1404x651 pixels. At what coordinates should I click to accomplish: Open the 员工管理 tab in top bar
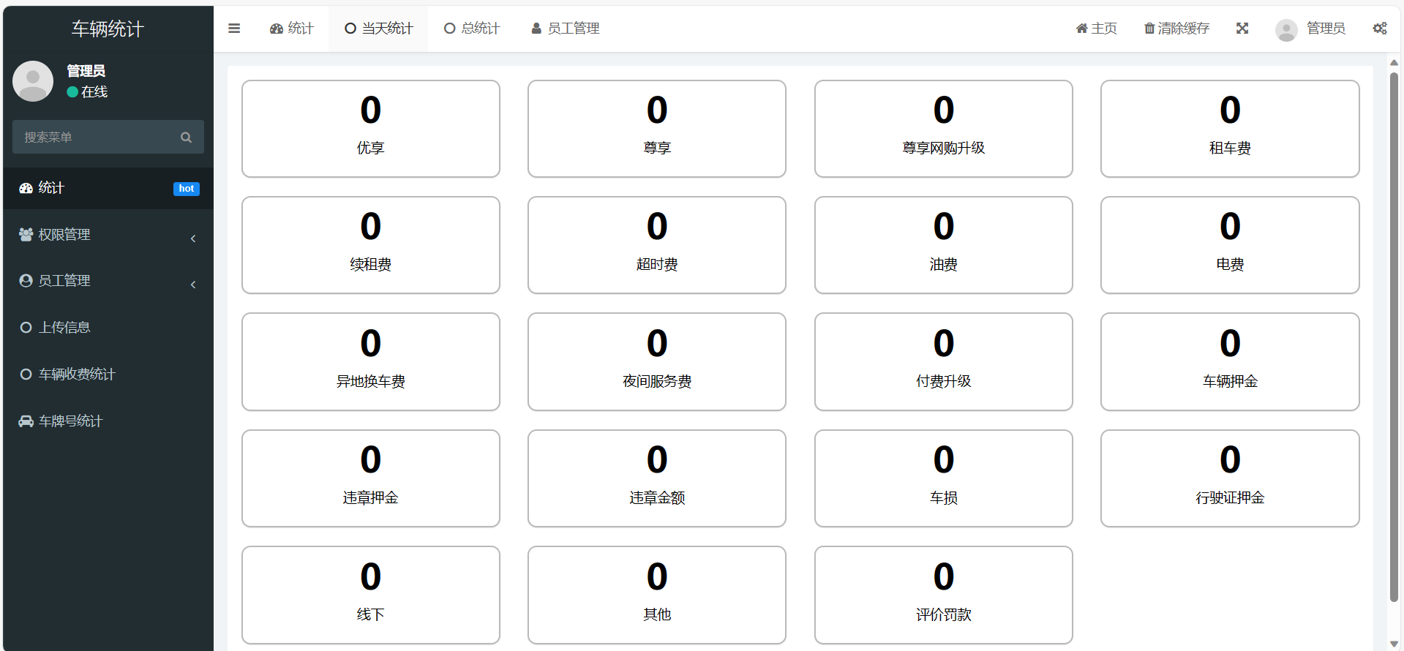(x=565, y=29)
